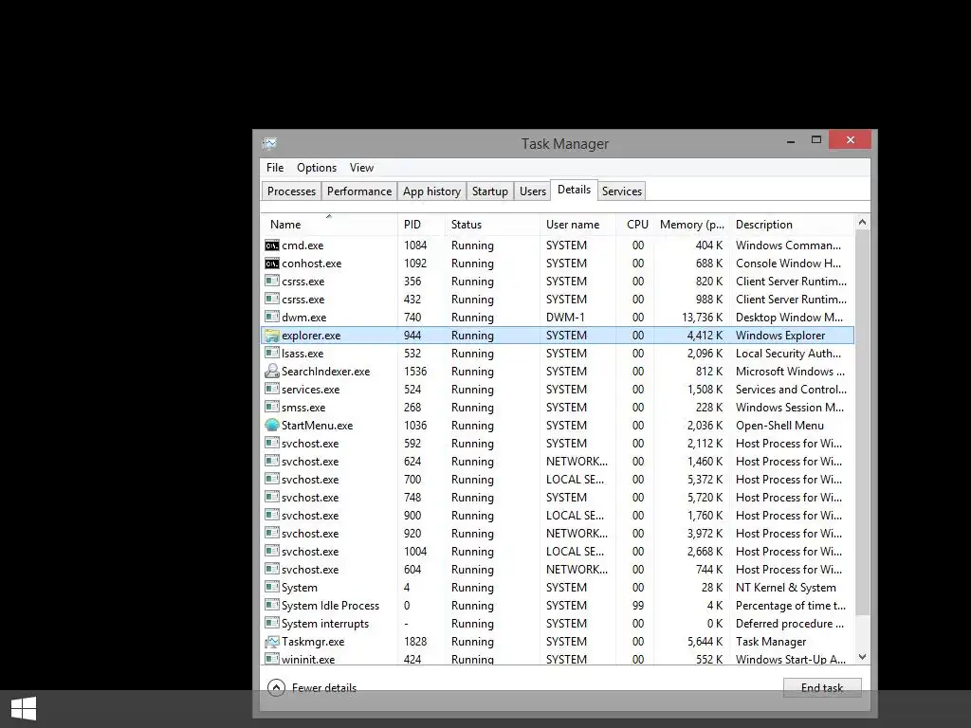The image size is (971, 728).
Task: Click the StartMenu.exe shell icon
Action: coord(272,426)
